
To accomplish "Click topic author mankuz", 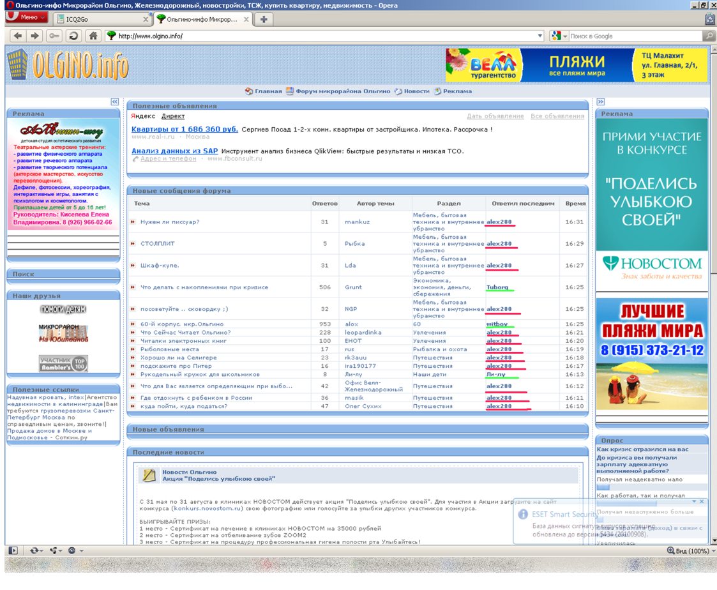I will [x=357, y=222].
